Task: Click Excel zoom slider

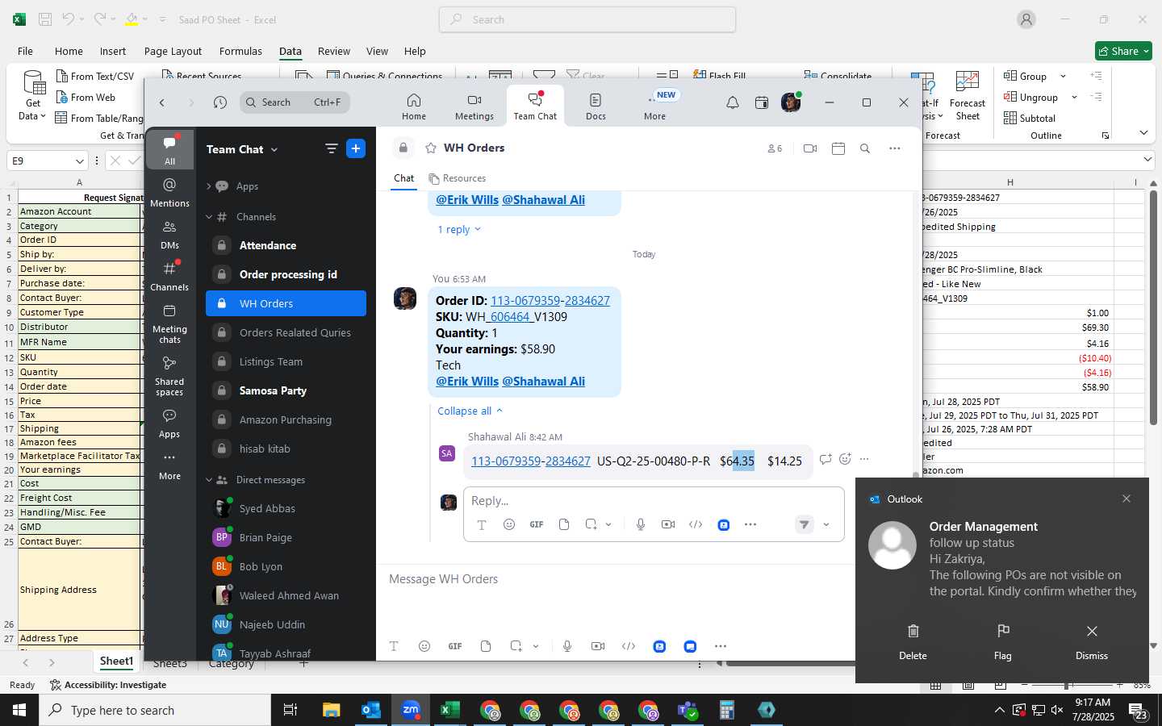Action: 1067,685
